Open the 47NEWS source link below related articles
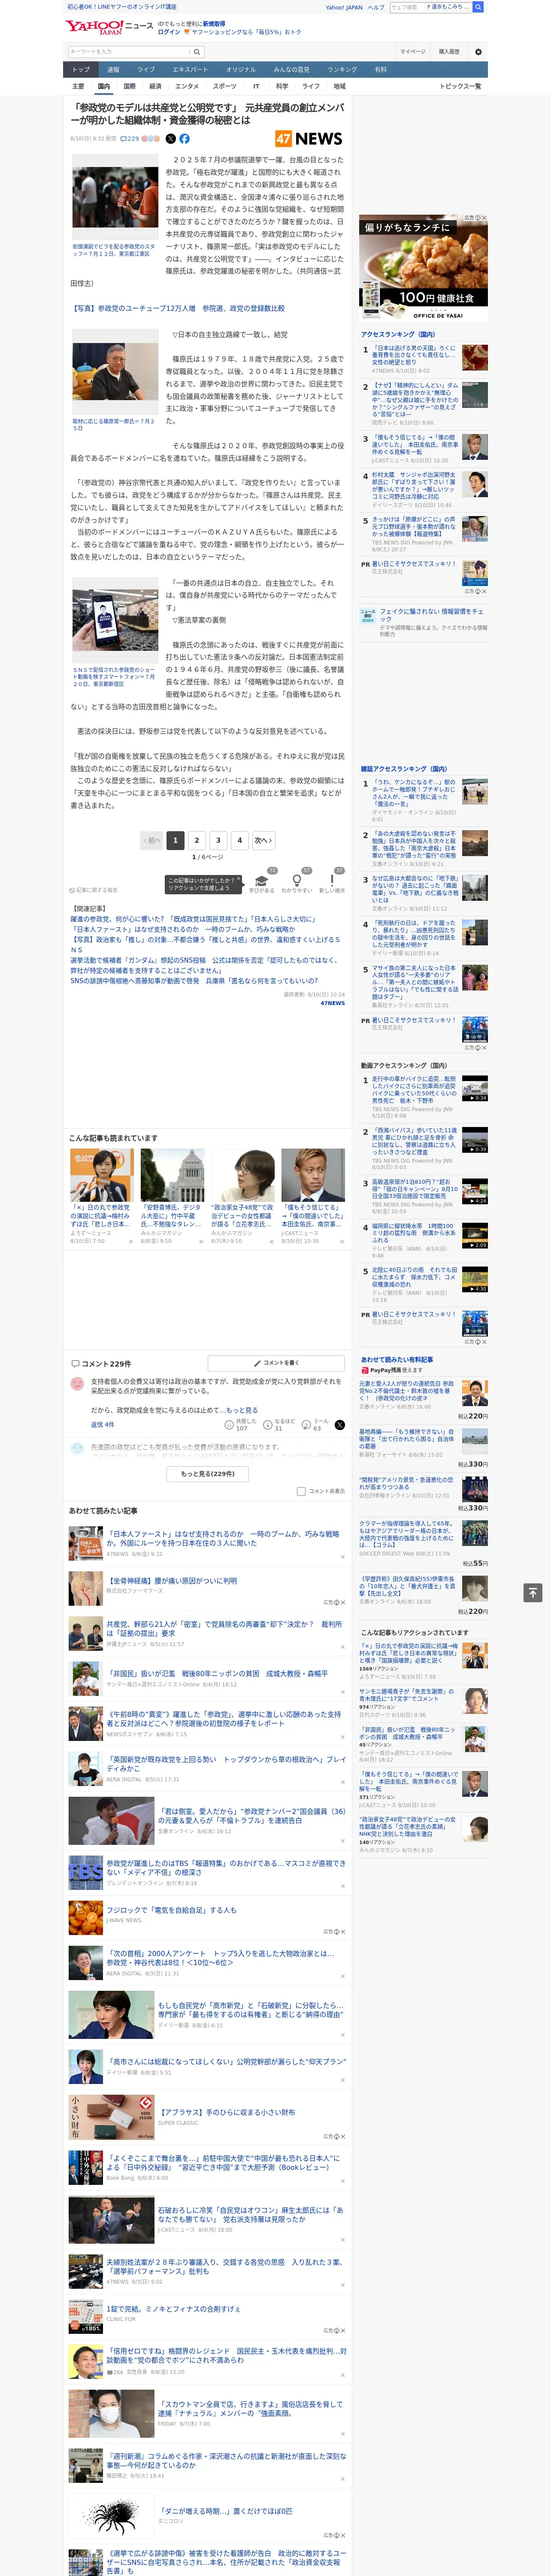 332,1003
